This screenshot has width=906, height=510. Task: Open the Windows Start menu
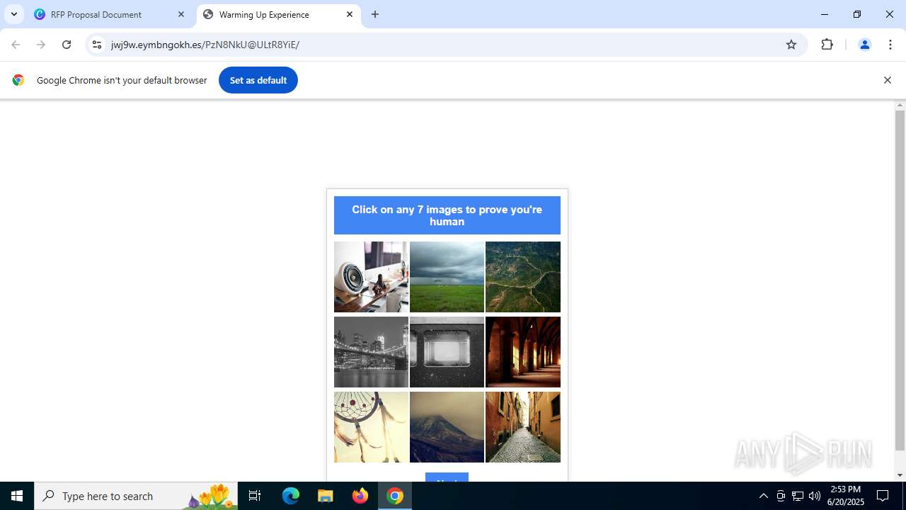[x=17, y=496]
